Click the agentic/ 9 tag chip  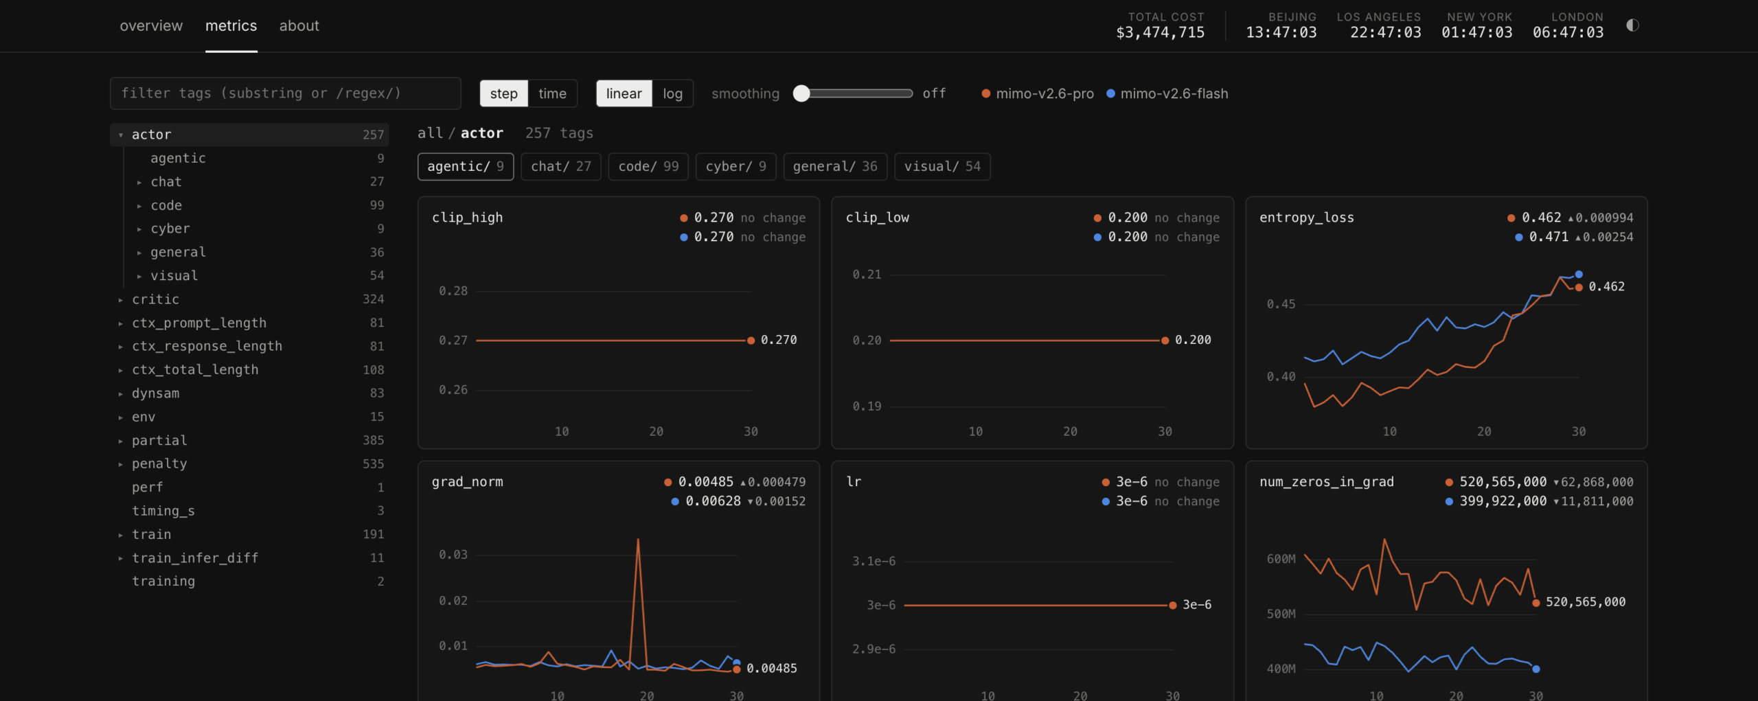(466, 167)
